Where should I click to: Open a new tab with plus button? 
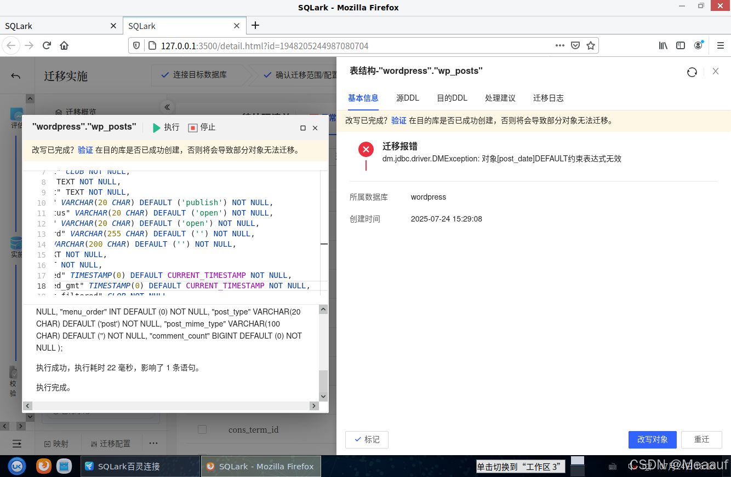255,25
